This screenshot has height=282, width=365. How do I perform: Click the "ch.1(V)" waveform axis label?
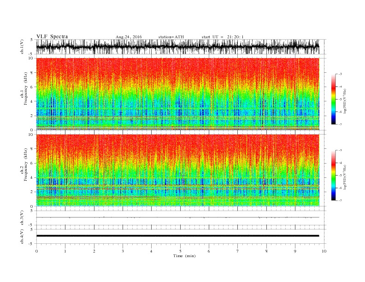pos(22,47)
